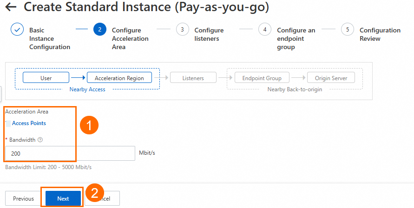The width and height of the screenshot is (414, 208).
Task: Select the Configuration Review step
Action: (x=380, y=34)
